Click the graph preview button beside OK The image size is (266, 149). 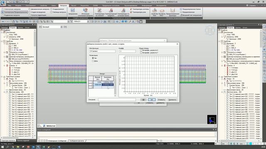point(143,100)
